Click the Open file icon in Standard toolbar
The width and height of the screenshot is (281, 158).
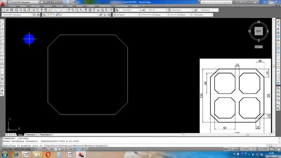click(x=7, y=10)
